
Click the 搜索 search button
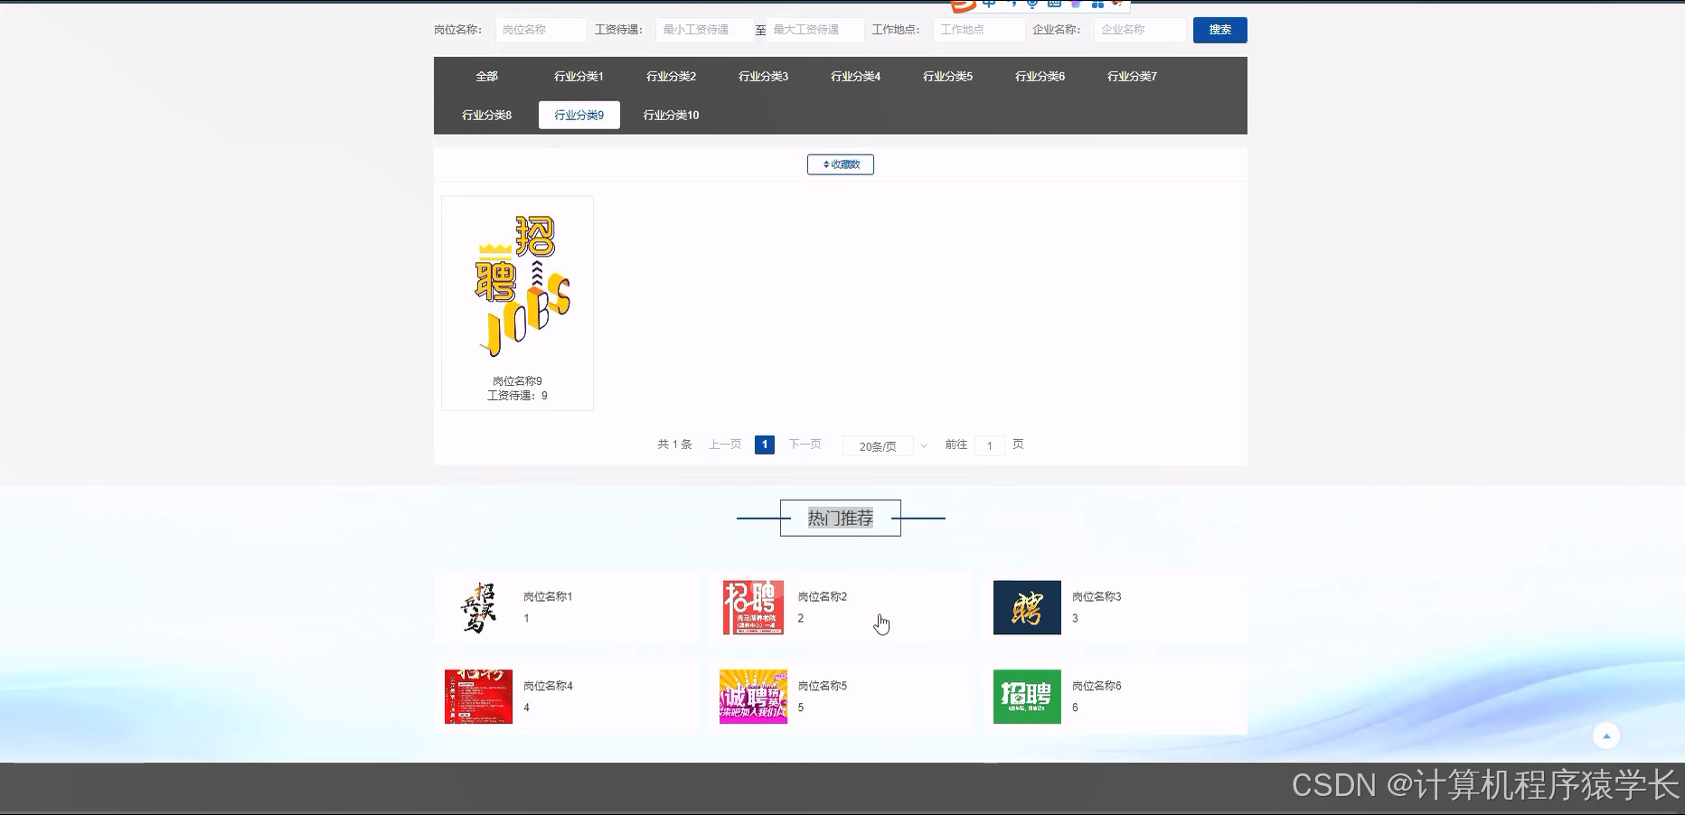(1219, 29)
